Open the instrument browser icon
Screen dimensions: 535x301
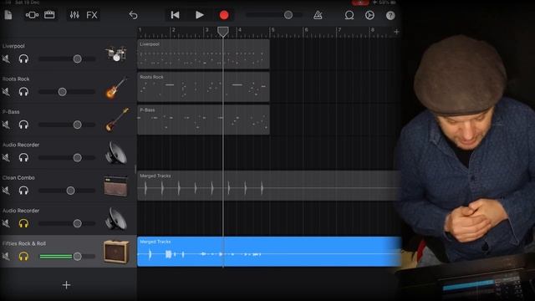click(x=32, y=15)
